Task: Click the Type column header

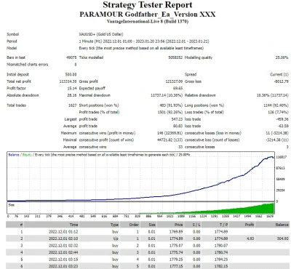Action: coord(114,225)
